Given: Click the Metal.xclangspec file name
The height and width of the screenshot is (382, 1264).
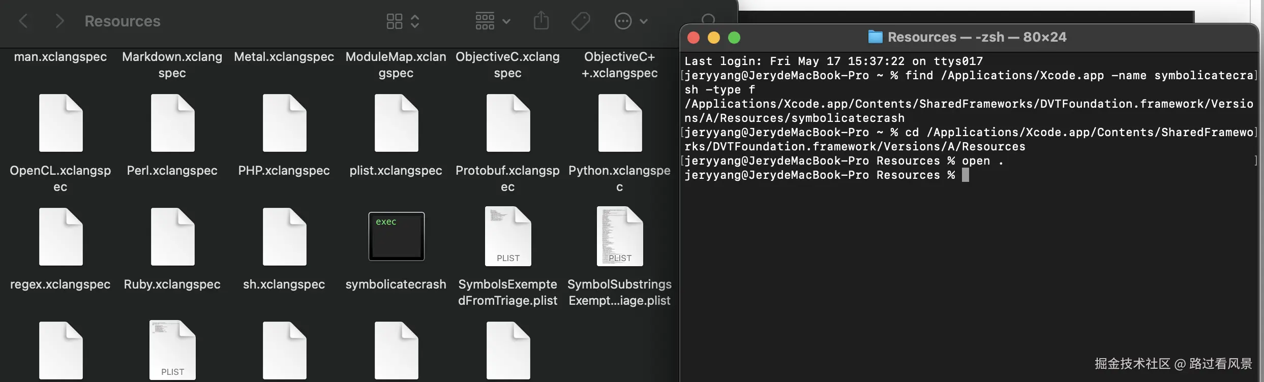Looking at the screenshot, I should [284, 57].
